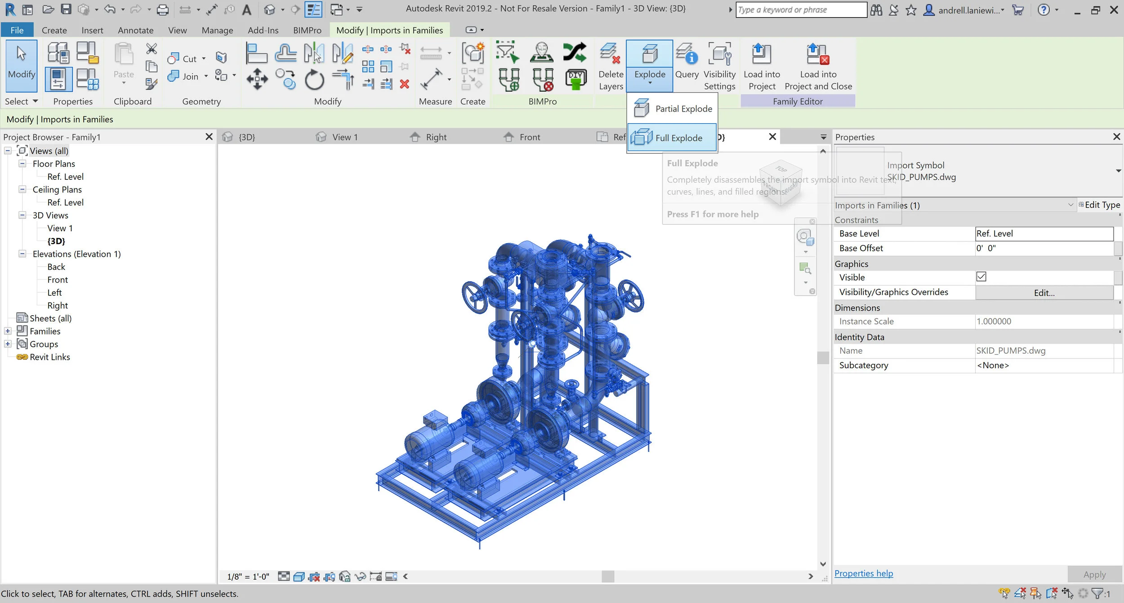This screenshot has height=603, width=1124.
Task: Click the Base Offset value field
Action: pyautogui.click(x=1044, y=248)
